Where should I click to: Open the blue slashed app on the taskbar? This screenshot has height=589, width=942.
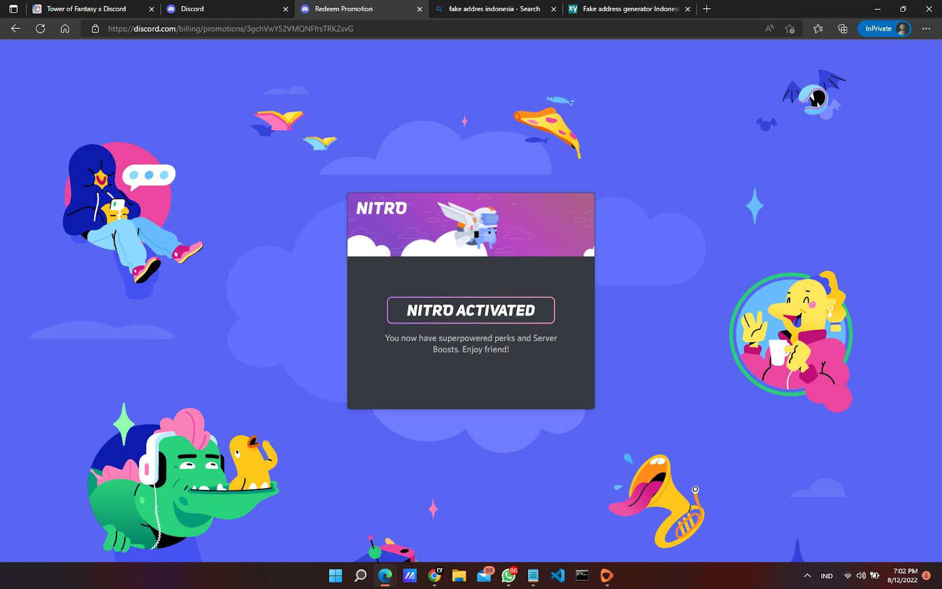[x=410, y=575]
